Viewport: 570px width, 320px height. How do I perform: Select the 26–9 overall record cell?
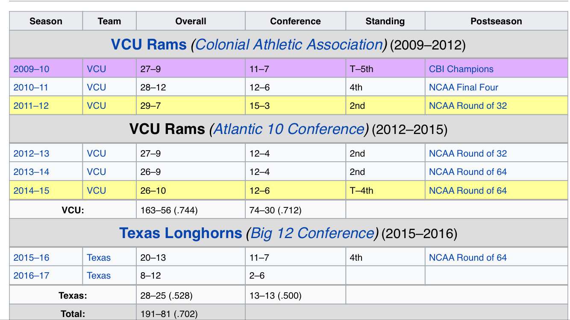(191, 172)
